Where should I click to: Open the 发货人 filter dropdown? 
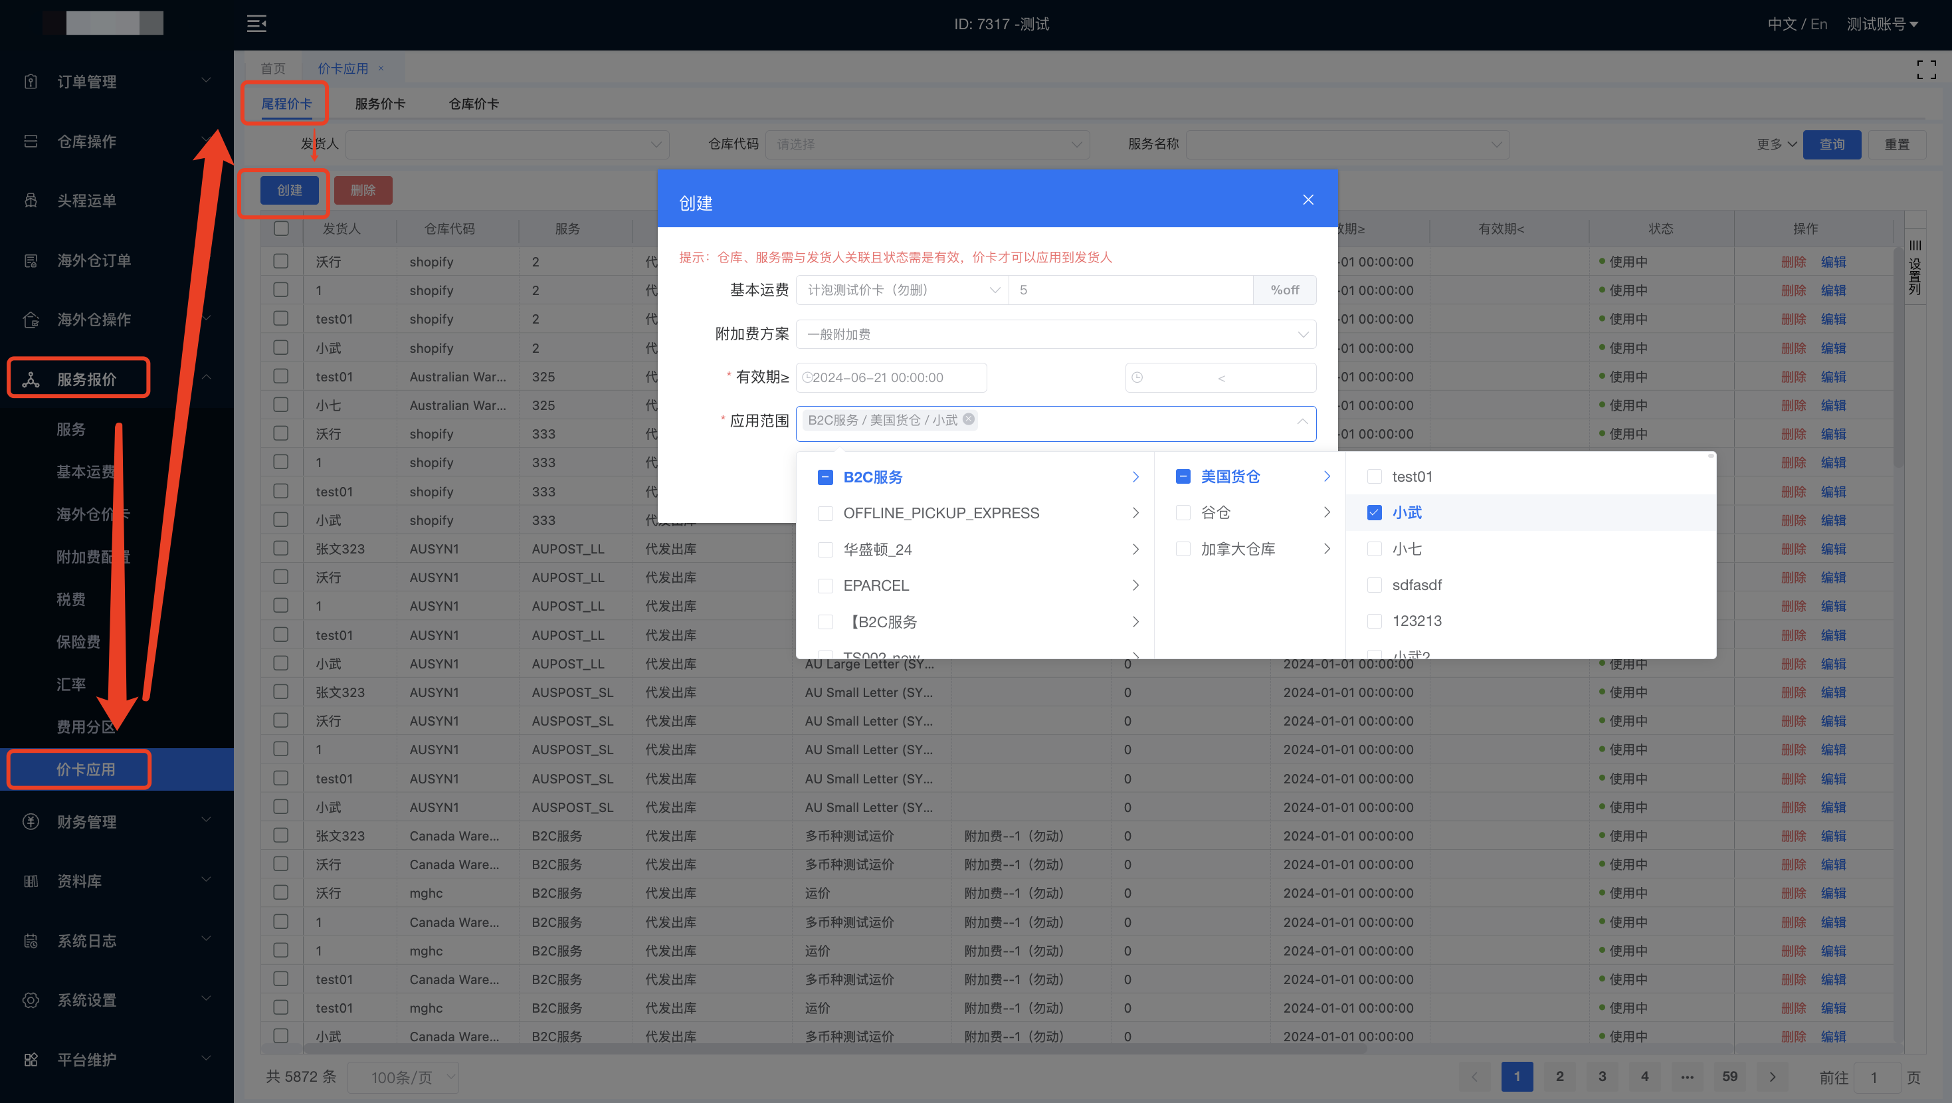click(x=507, y=144)
